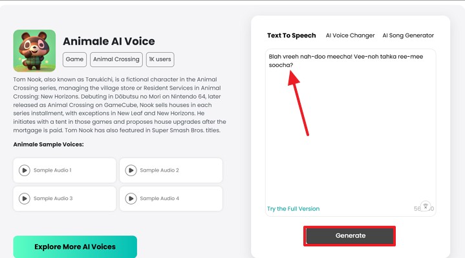Screen dimensions: 465x258
Task: Click the 1K users badge
Action: tap(160, 59)
